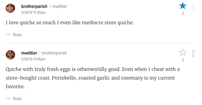The height and width of the screenshot is (105, 202).
Task: Open brotherparish's profile avatar
Action: pyautogui.click(x=10, y=8)
